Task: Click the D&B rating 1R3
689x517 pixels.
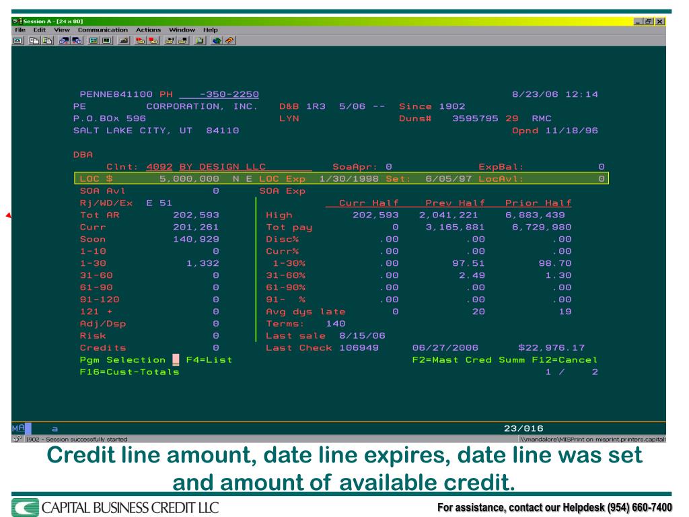Action: tap(316, 106)
